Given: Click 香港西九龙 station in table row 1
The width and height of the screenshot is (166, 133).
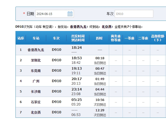Looking at the screenshot, I should coord(36,50).
